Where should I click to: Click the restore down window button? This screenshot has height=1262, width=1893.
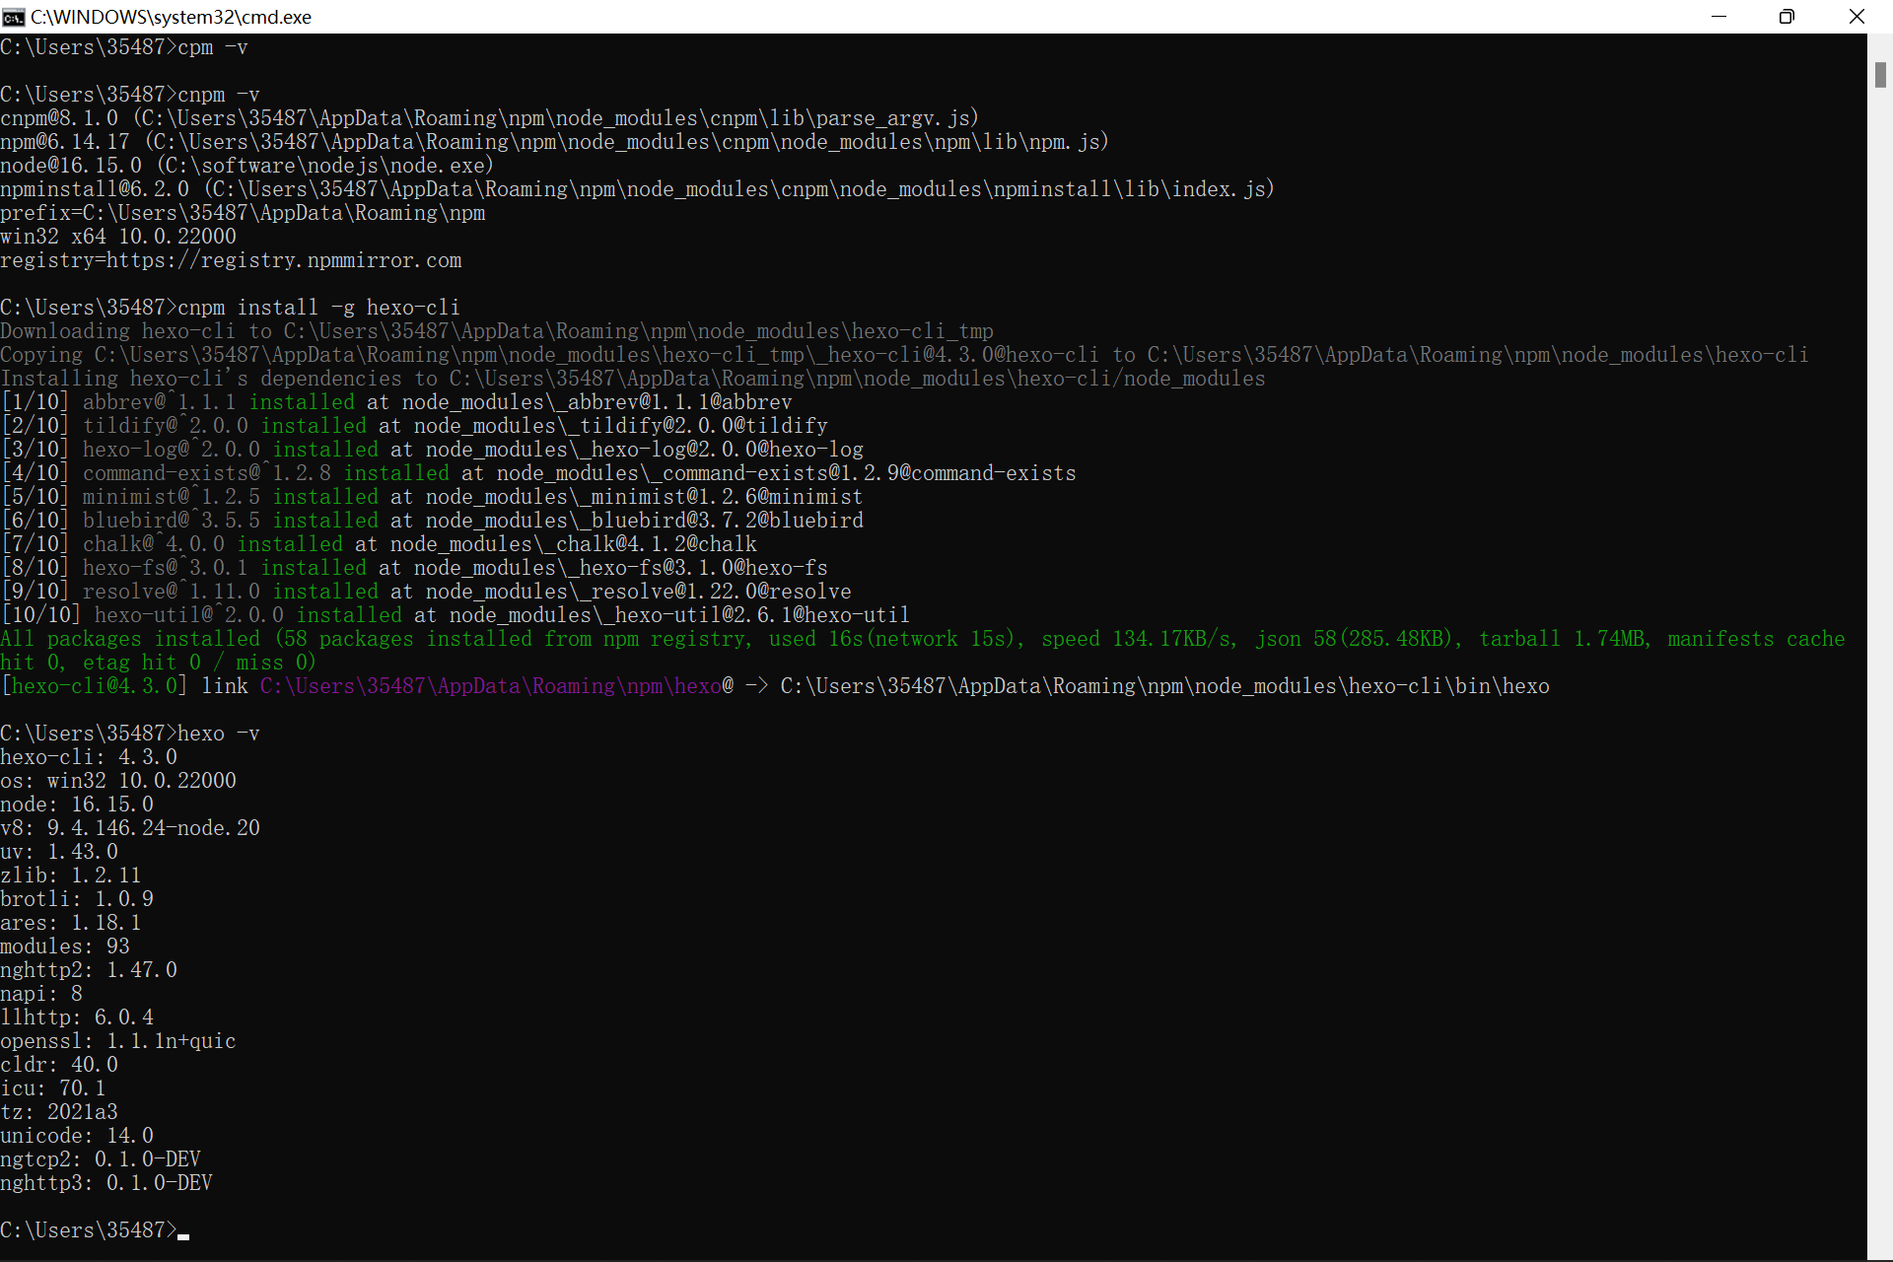[1787, 17]
